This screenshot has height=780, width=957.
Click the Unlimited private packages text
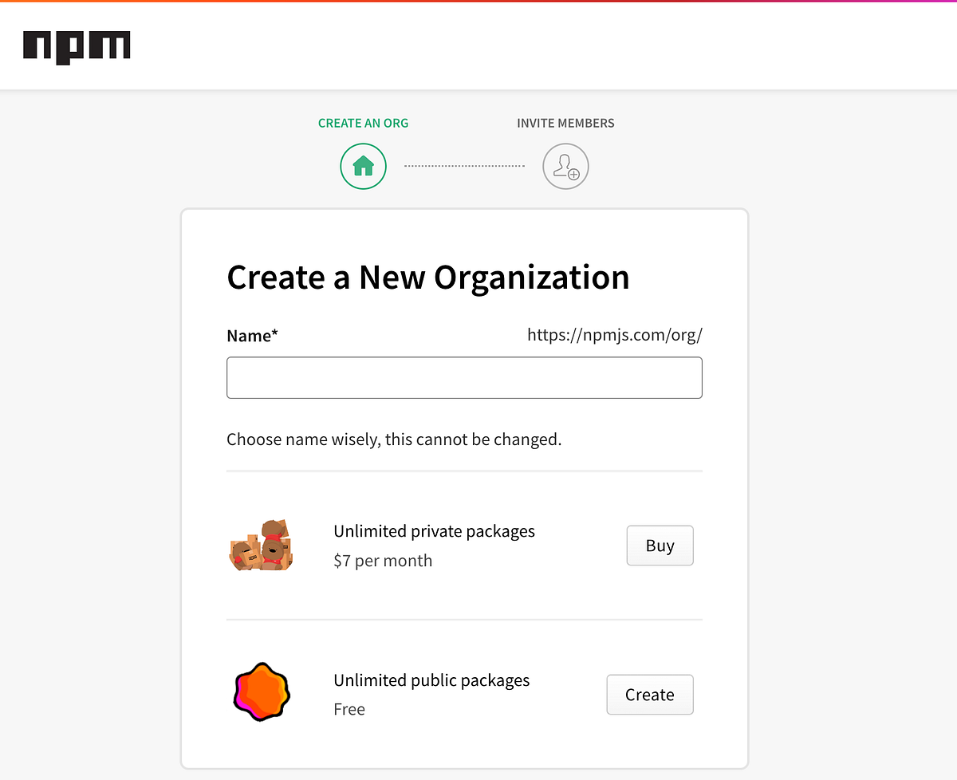[x=434, y=530]
